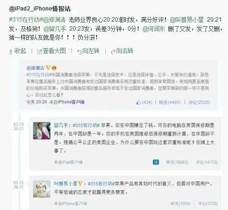228x210 pixels.
Task: Open the @留几手 mention link
Action: coord(54,29)
